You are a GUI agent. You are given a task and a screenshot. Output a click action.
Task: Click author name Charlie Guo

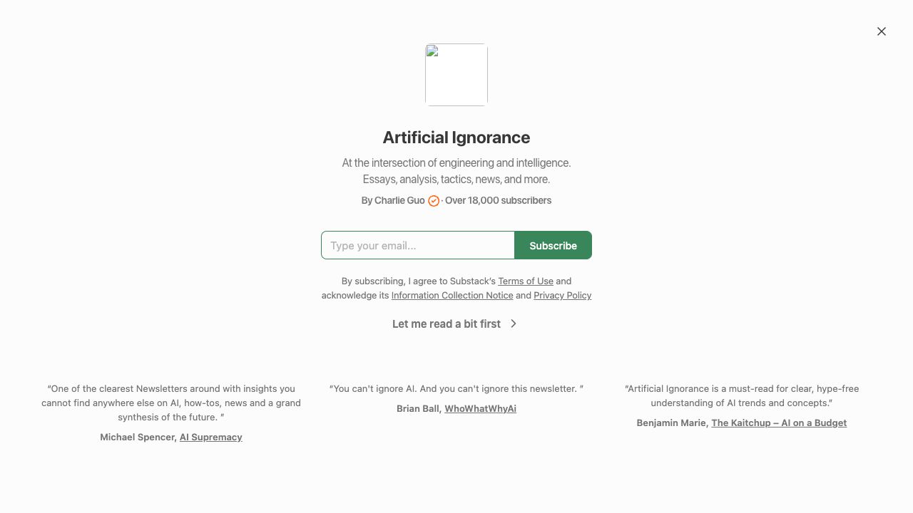(x=399, y=200)
